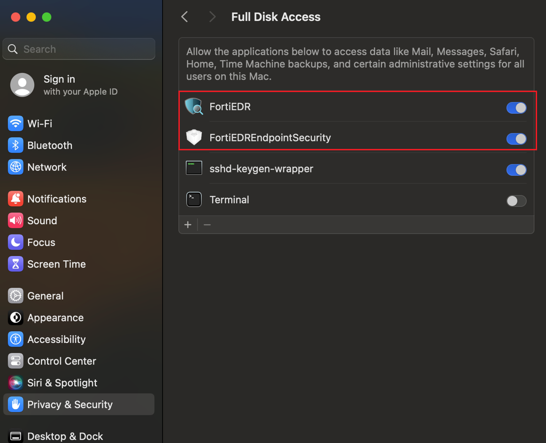
Task: Open Desktop & Dock settings
Action: click(x=65, y=436)
